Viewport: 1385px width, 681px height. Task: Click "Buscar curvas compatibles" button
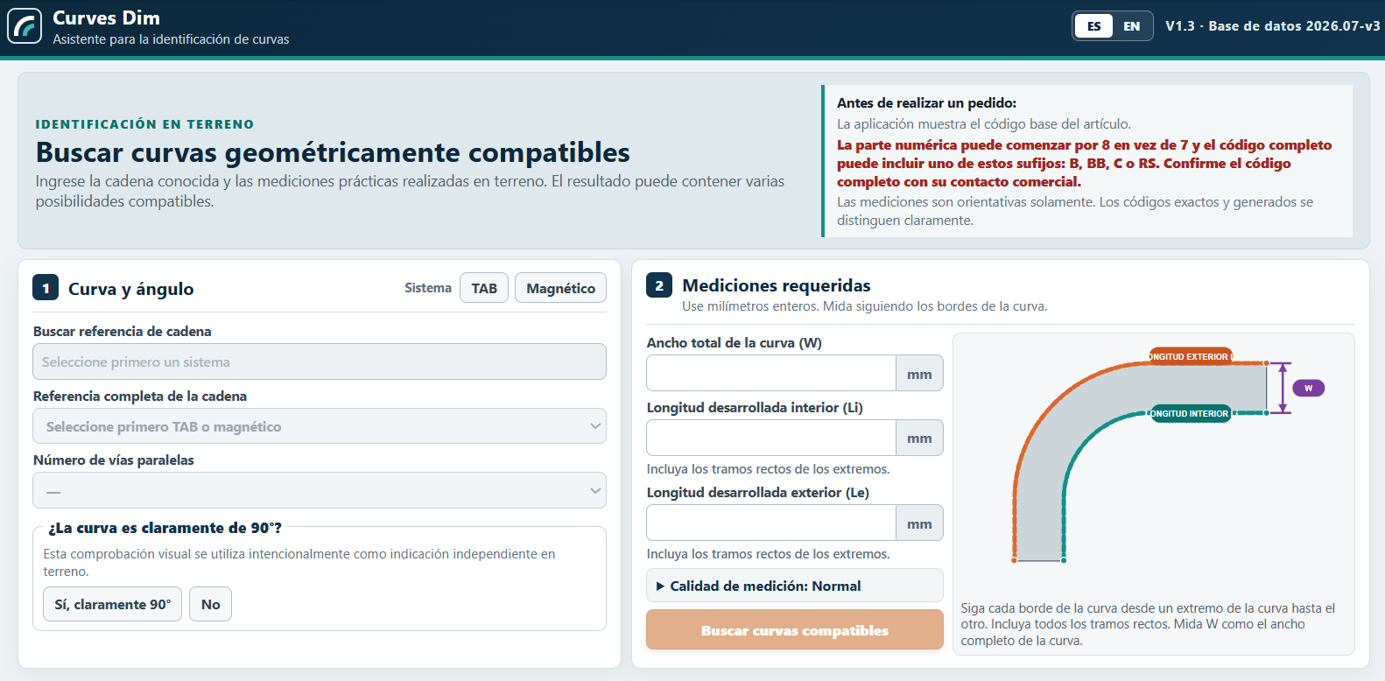tap(795, 630)
